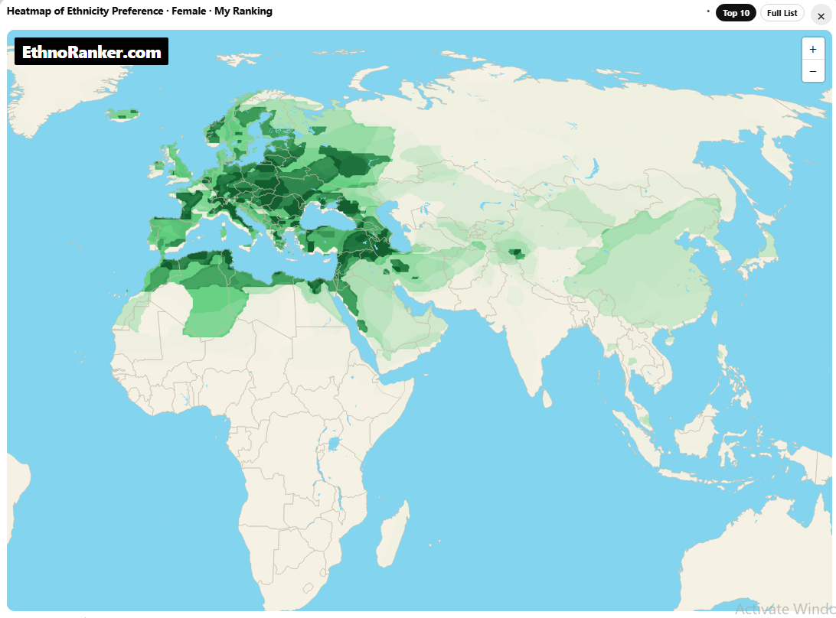Switch to Top 10 view
Viewport: 836px width, 618px height.
736,13
